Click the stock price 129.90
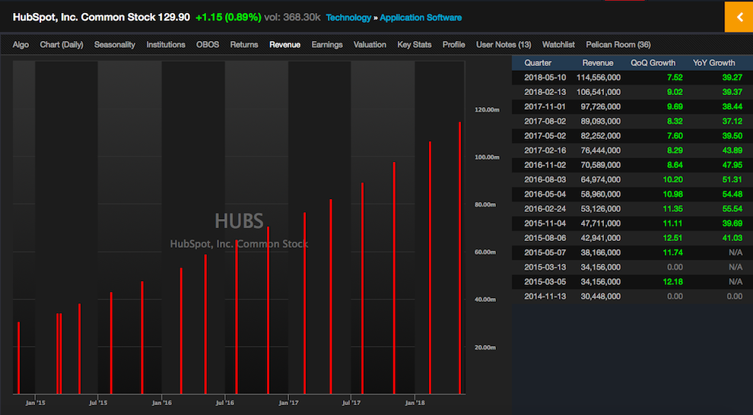Viewport: 753px width, 415px height. pyautogui.click(x=174, y=17)
